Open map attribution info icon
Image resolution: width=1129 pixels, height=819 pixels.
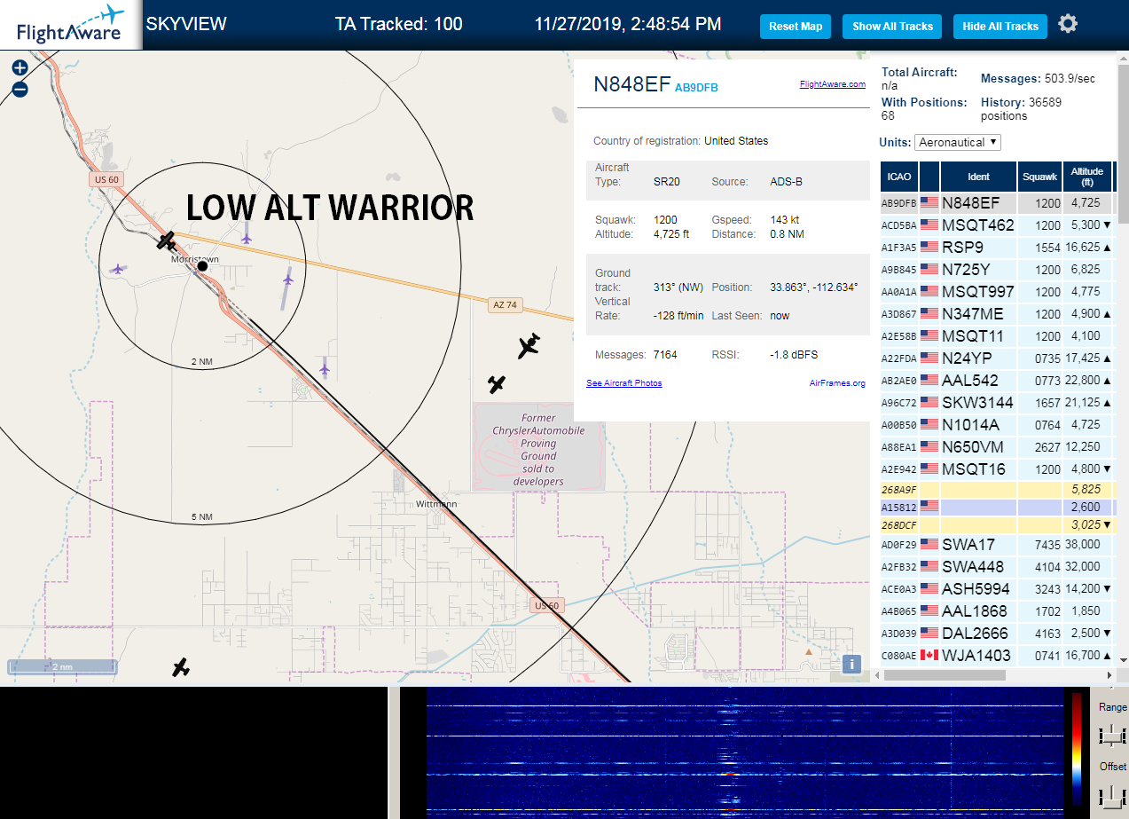click(x=851, y=664)
